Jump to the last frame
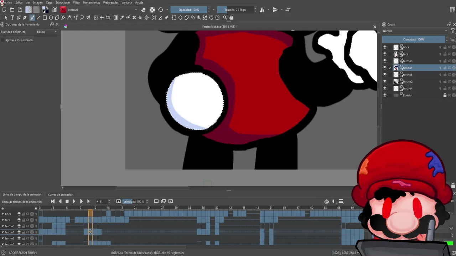 [88, 202]
